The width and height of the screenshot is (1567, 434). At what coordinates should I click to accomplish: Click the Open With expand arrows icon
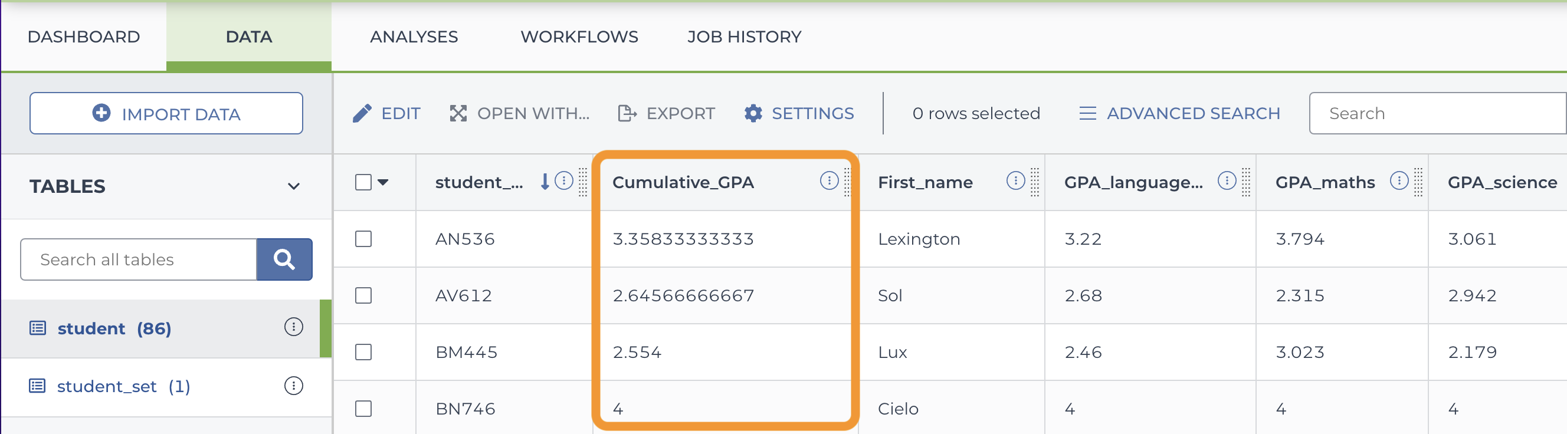(x=458, y=113)
